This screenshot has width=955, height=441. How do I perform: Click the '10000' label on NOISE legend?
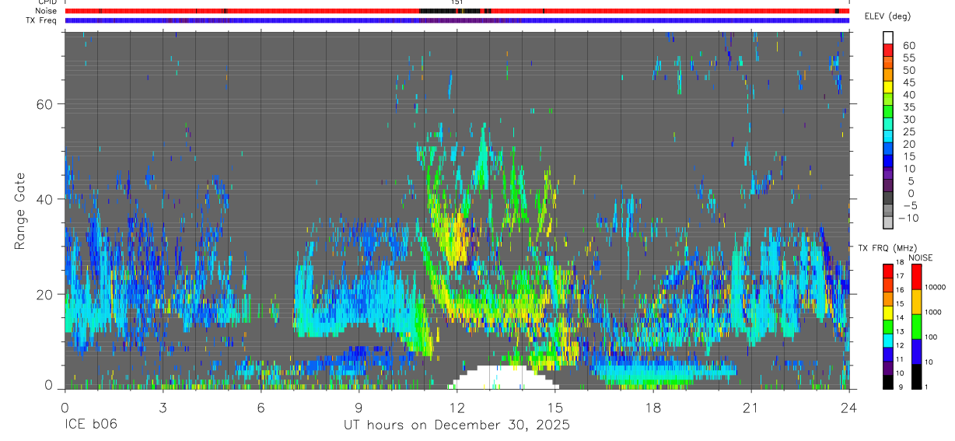(x=934, y=287)
